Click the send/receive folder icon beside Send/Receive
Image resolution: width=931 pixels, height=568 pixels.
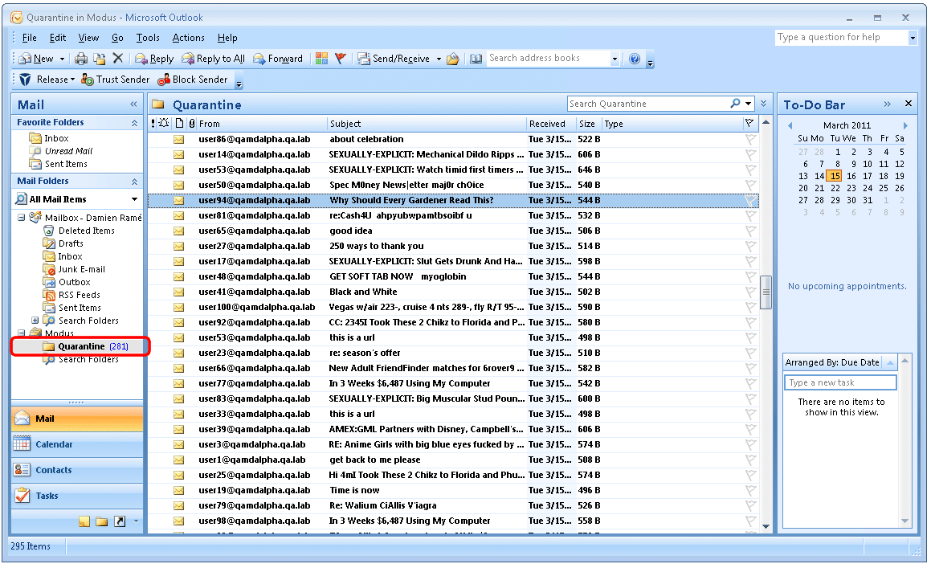pyautogui.click(x=453, y=58)
